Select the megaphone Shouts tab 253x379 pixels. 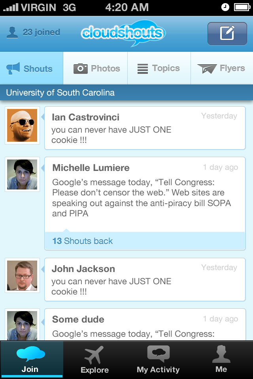(31, 69)
